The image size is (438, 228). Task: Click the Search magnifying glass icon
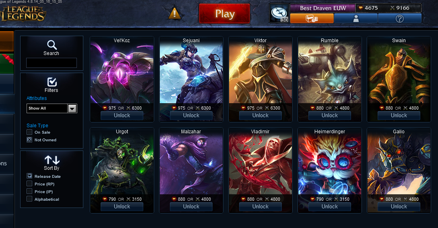[52, 45]
